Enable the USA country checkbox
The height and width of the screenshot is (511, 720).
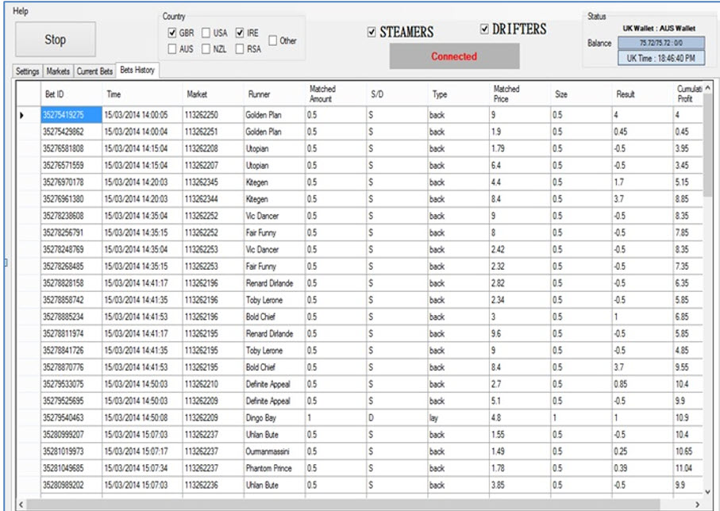coord(206,33)
